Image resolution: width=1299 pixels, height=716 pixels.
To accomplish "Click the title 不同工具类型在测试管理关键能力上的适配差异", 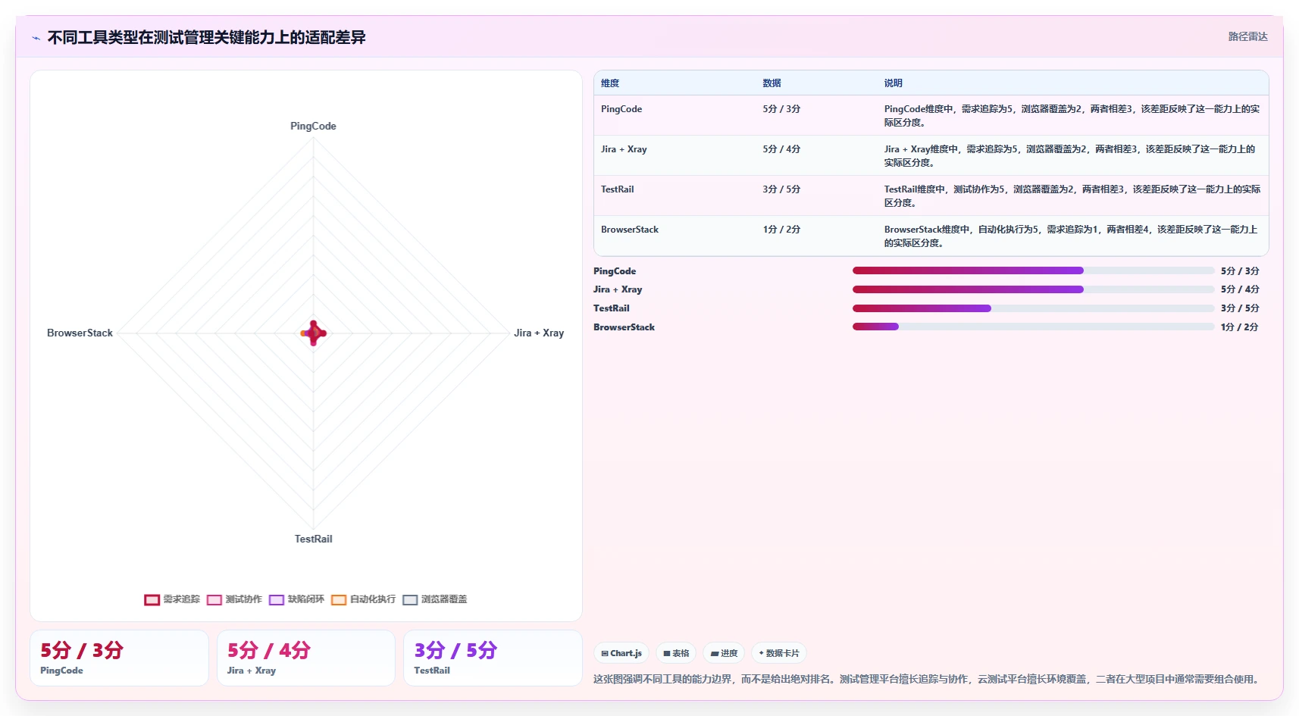I will click(x=206, y=38).
